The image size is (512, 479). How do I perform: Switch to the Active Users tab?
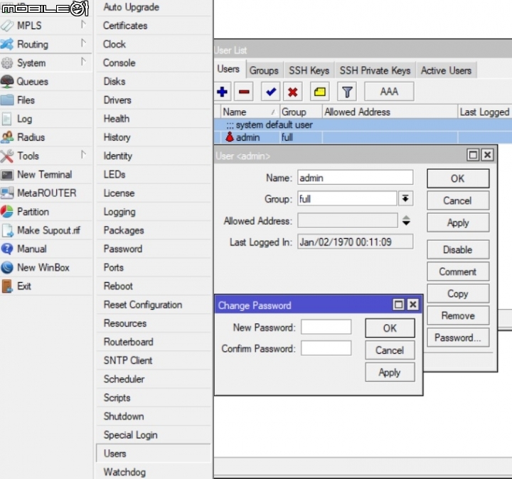[446, 70]
